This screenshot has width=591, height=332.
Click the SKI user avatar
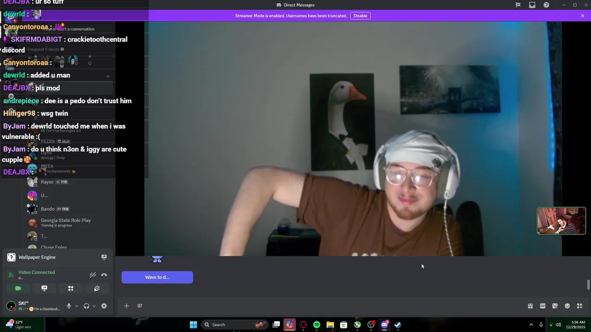(x=11, y=306)
